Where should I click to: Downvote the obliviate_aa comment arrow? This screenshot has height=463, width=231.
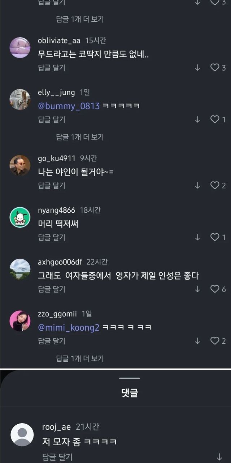pos(197,68)
